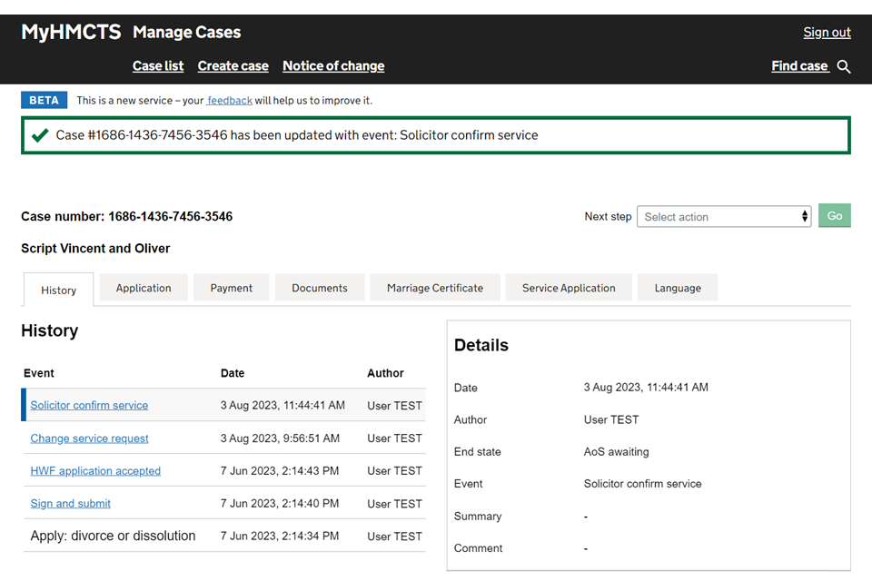
Task: Open Notice of change page
Action: coord(333,65)
